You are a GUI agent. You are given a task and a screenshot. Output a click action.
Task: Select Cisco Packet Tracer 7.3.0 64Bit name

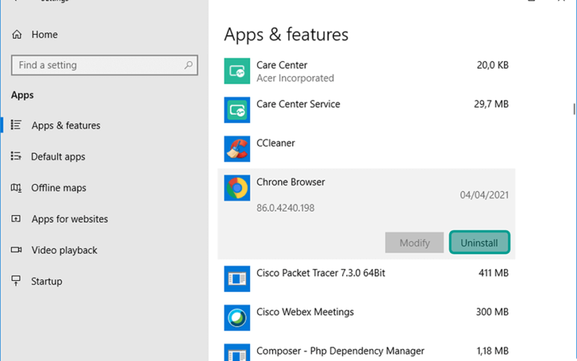[x=320, y=273]
